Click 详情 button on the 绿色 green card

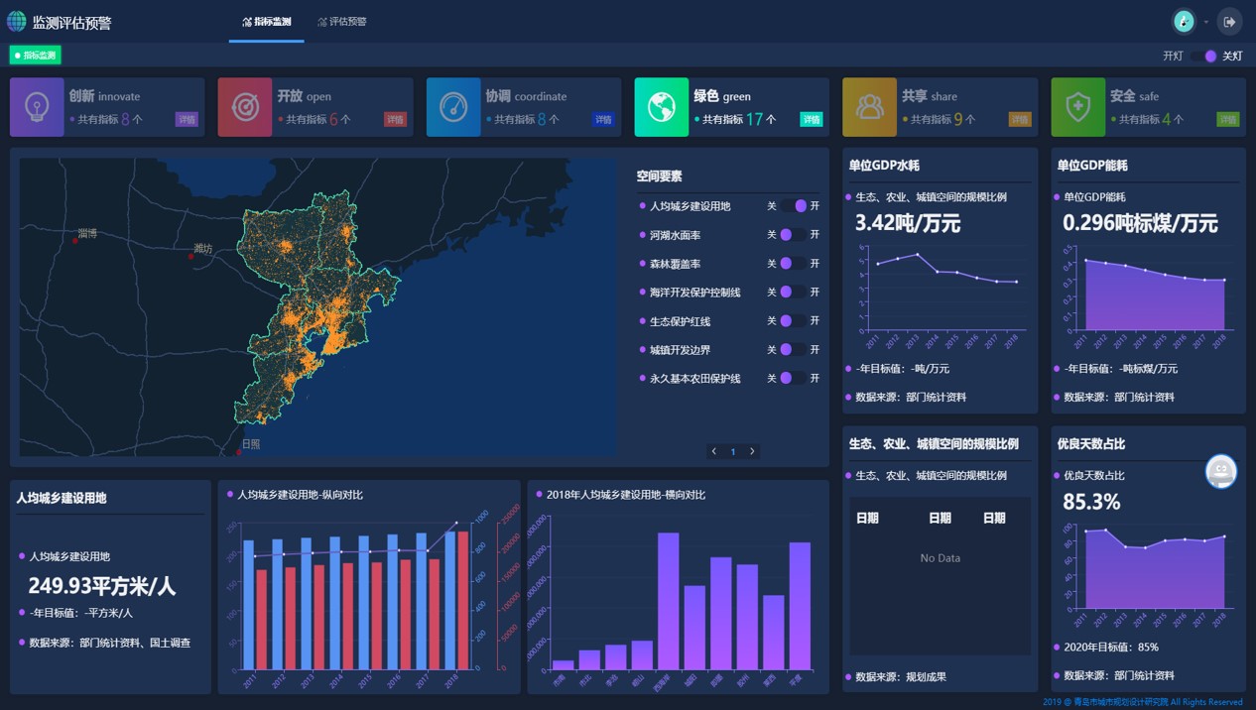(x=812, y=120)
